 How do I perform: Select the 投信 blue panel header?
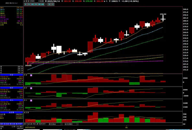[x=11, y=88]
